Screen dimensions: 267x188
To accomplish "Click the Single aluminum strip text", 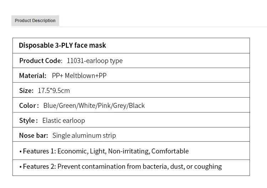I will point(84,135).
